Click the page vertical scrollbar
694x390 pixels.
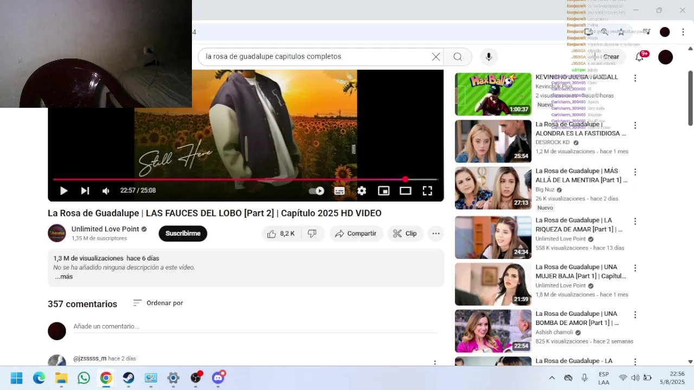point(690,98)
